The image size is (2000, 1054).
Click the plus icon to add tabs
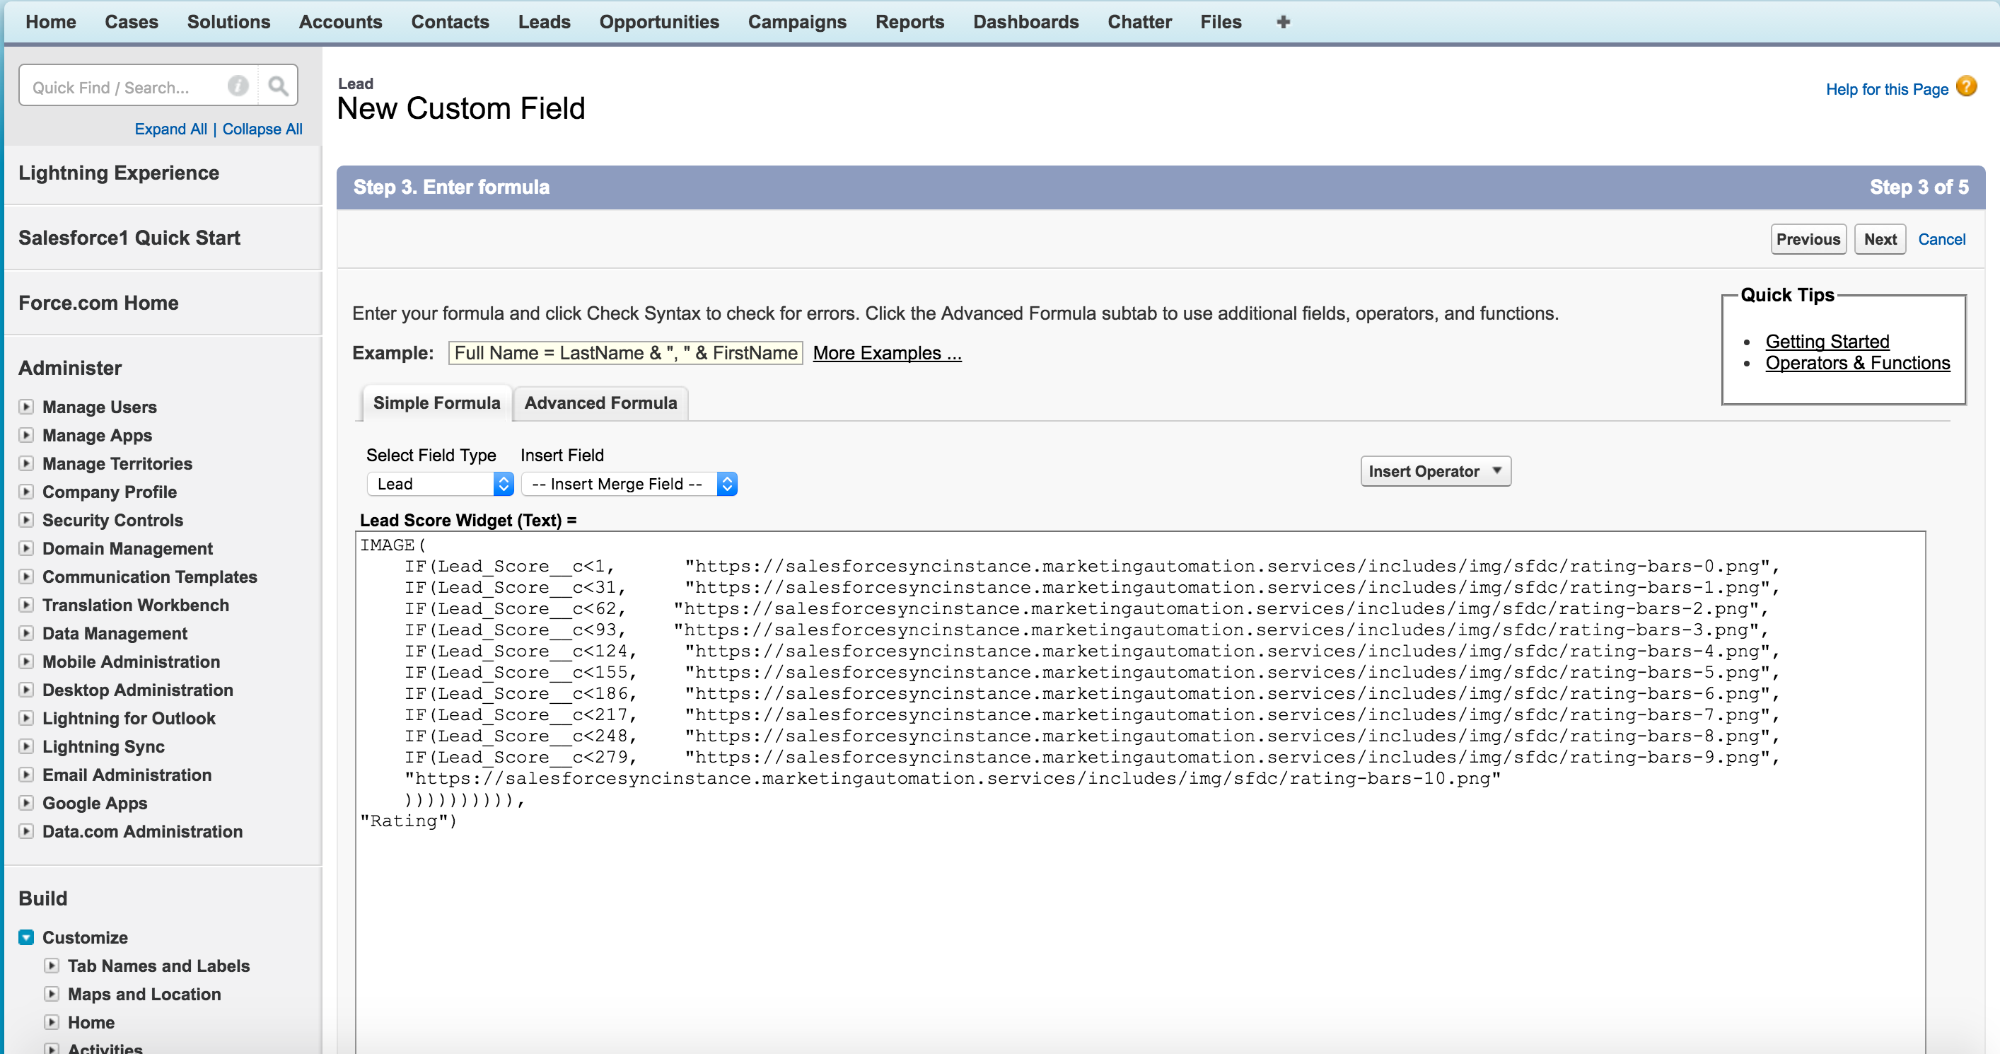[x=1283, y=22]
